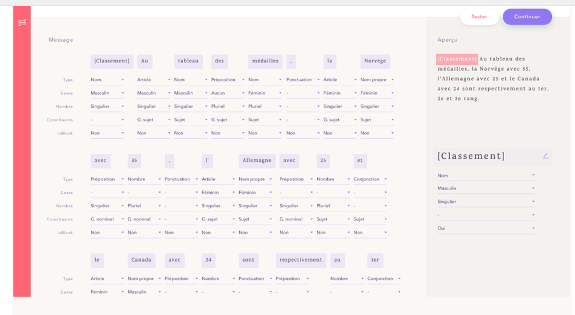Image resolution: width=575 pixels, height=315 pixels.
Task: Select the 'respectivement' word chip
Action: (301, 260)
